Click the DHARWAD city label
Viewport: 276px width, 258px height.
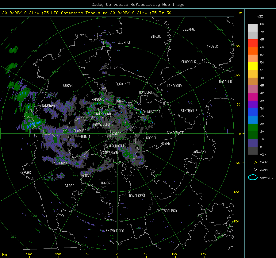(80, 131)
